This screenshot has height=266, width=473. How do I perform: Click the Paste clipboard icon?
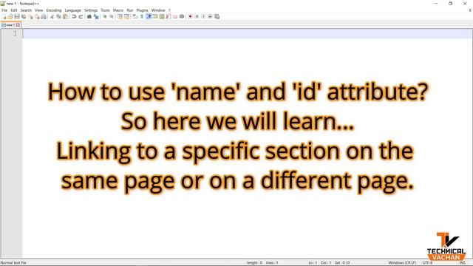pos(66,16)
